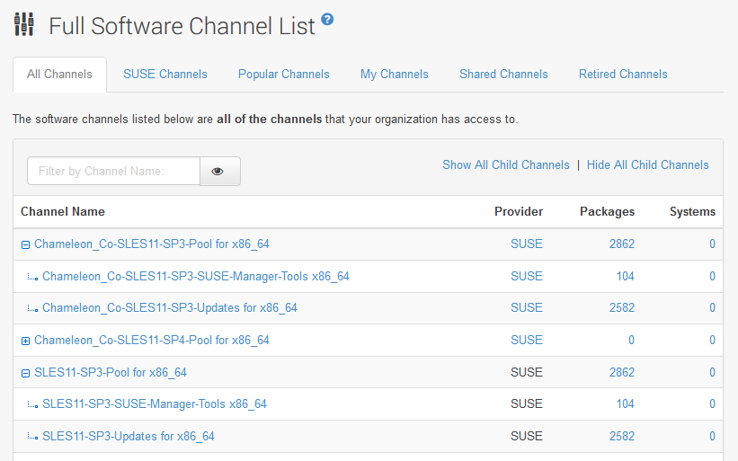Click the Packages column header
The image size is (738, 461).
click(607, 212)
